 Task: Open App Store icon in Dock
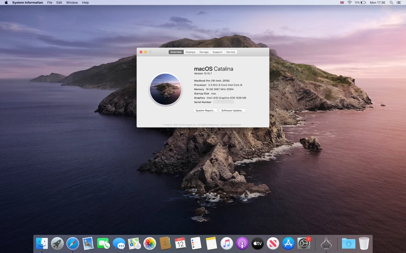click(x=288, y=243)
